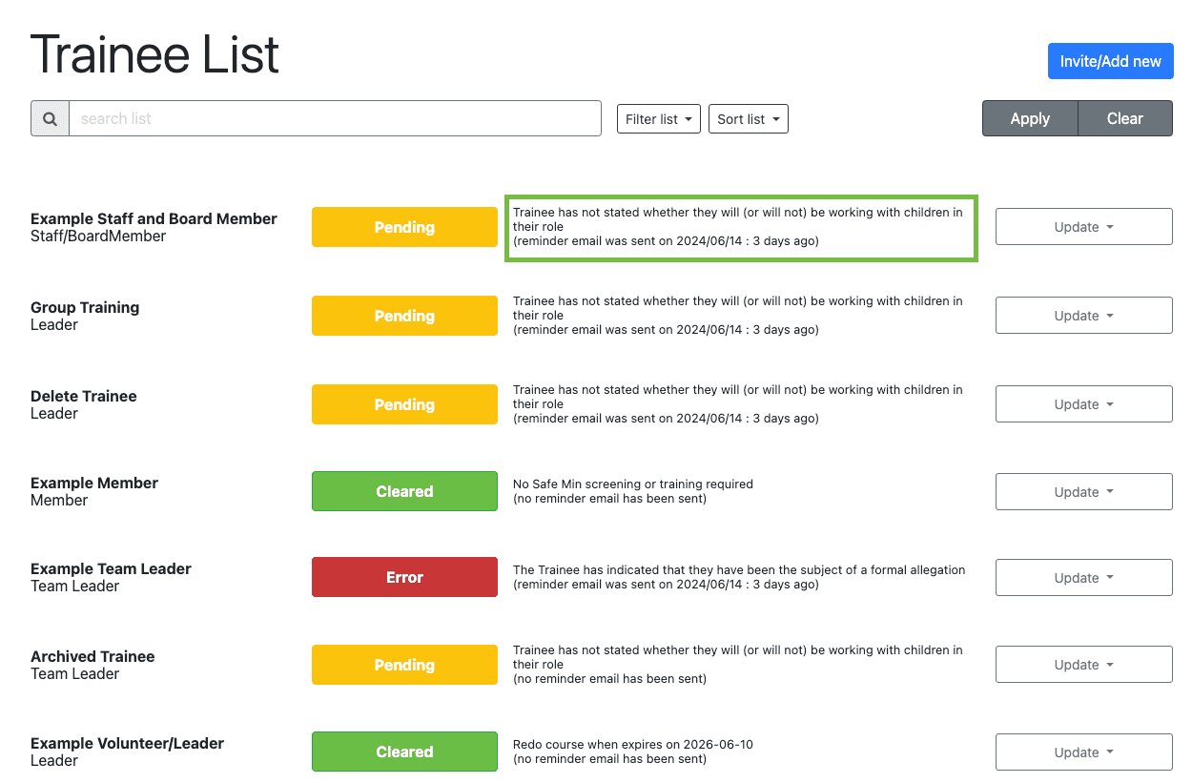This screenshot has height=783, width=1192.
Task: Click the Cleared badge for Example Volunteer/Leader
Action: click(404, 752)
